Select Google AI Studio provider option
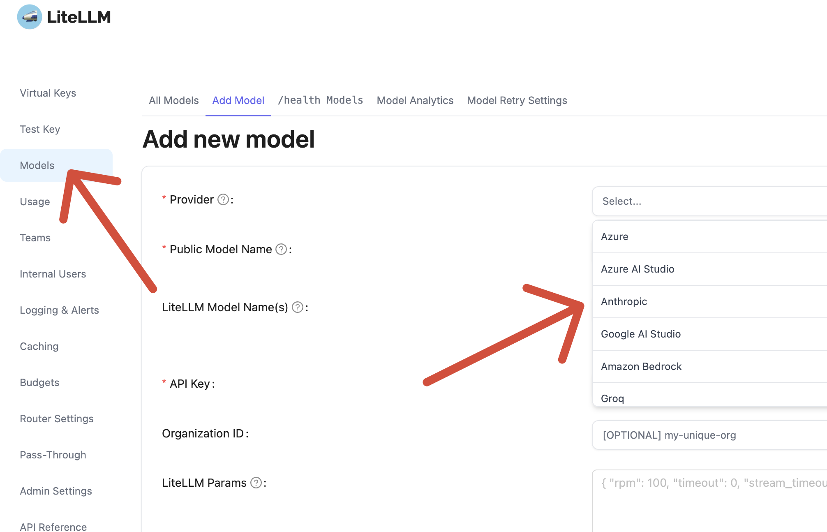Screen dimensions: 827x532 641,334
